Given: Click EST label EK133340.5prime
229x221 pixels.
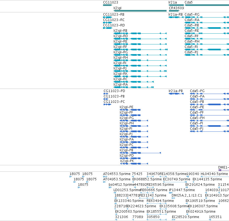Looking at the screenshot, I should click(x=129, y=201).
